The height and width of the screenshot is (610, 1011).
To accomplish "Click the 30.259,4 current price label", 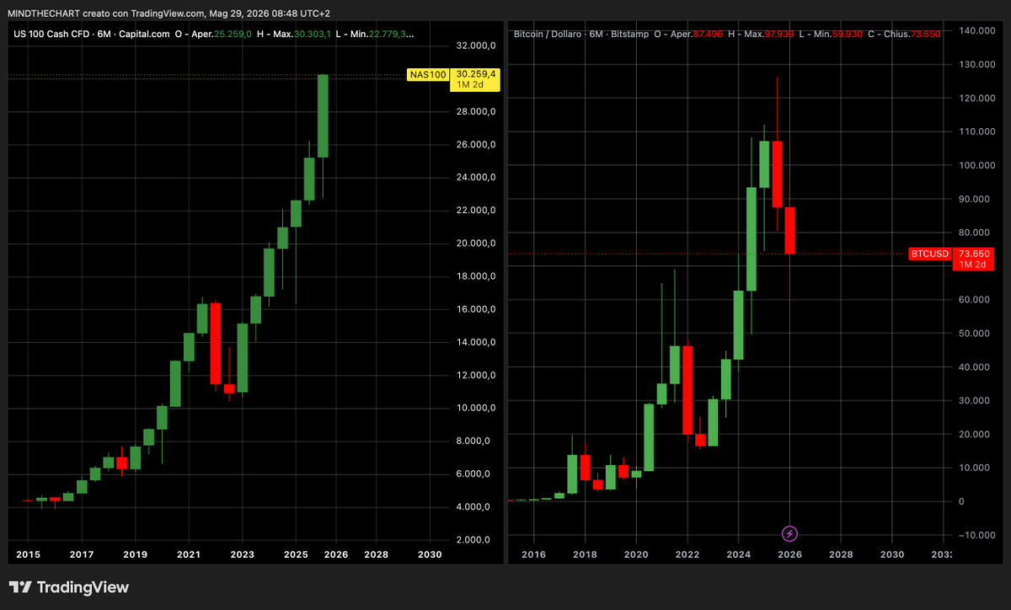I will [476, 74].
